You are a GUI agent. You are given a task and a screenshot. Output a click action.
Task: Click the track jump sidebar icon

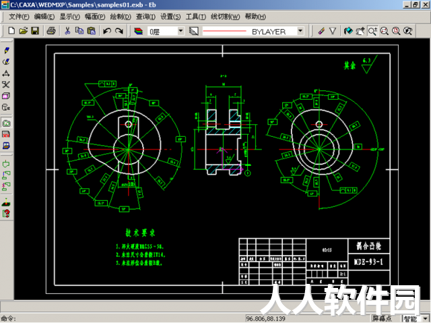pyautogui.click(x=6, y=175)
